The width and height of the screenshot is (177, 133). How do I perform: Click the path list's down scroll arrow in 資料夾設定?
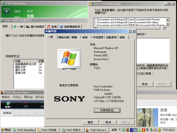[168, 24]
